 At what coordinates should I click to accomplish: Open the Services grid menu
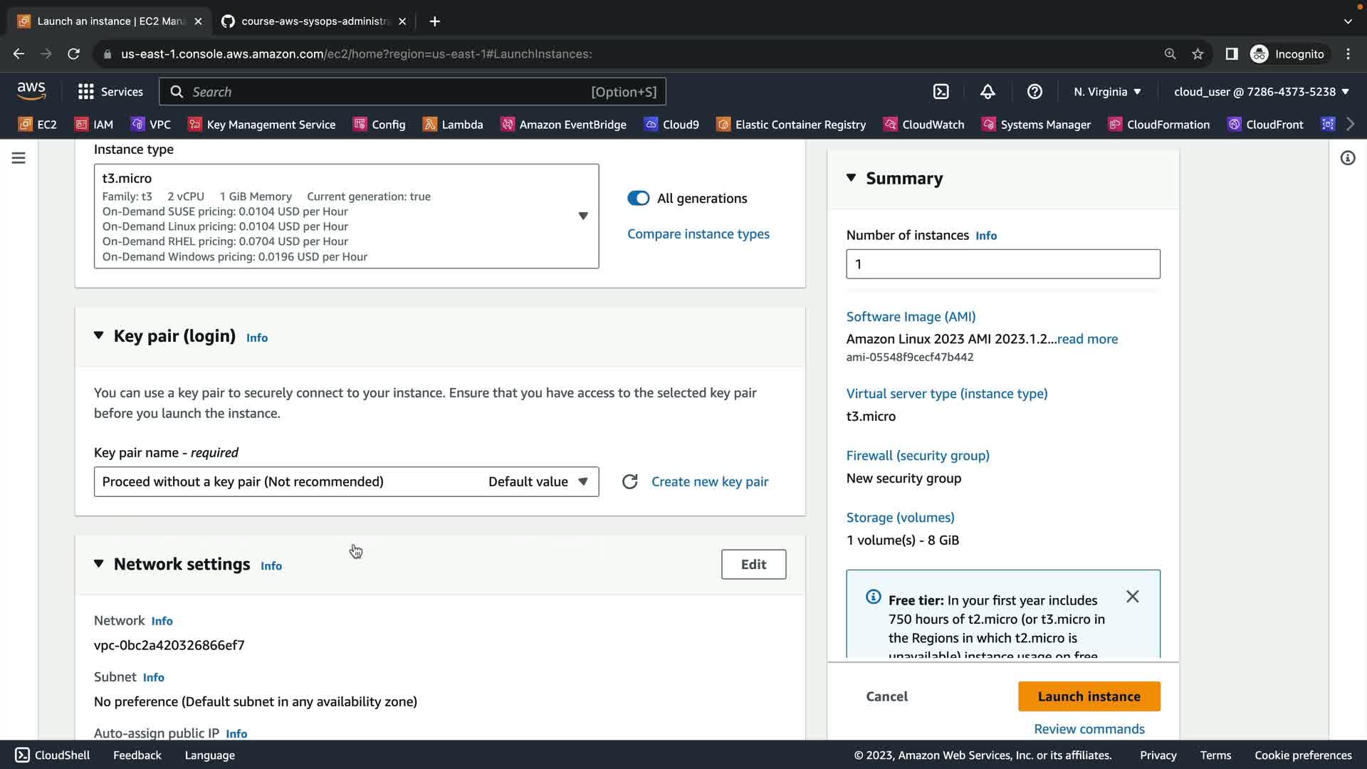110,92
